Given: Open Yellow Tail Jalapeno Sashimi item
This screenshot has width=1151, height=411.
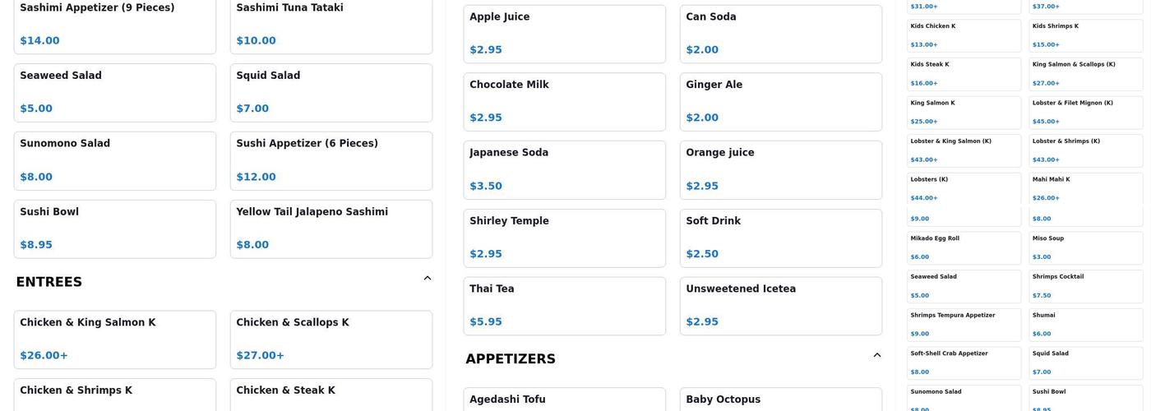Looking at the screenshot, I should click(x=331, y=229).
